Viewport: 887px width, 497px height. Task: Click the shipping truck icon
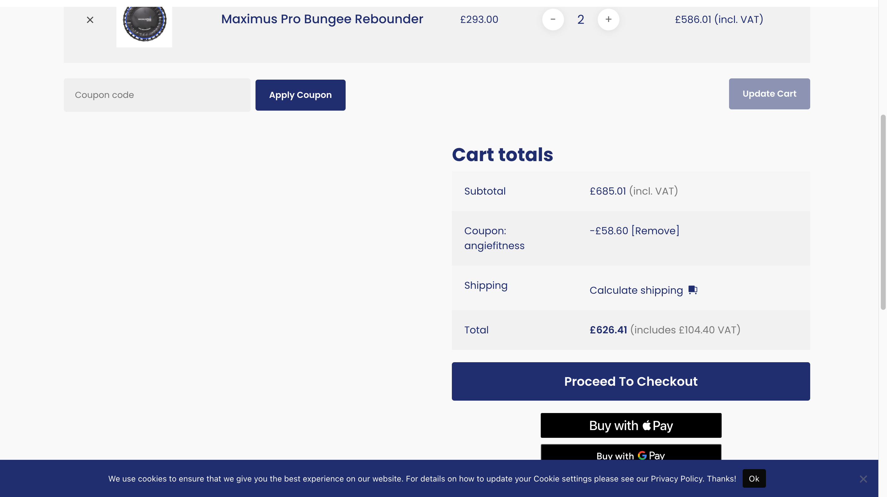click(693, 290)
